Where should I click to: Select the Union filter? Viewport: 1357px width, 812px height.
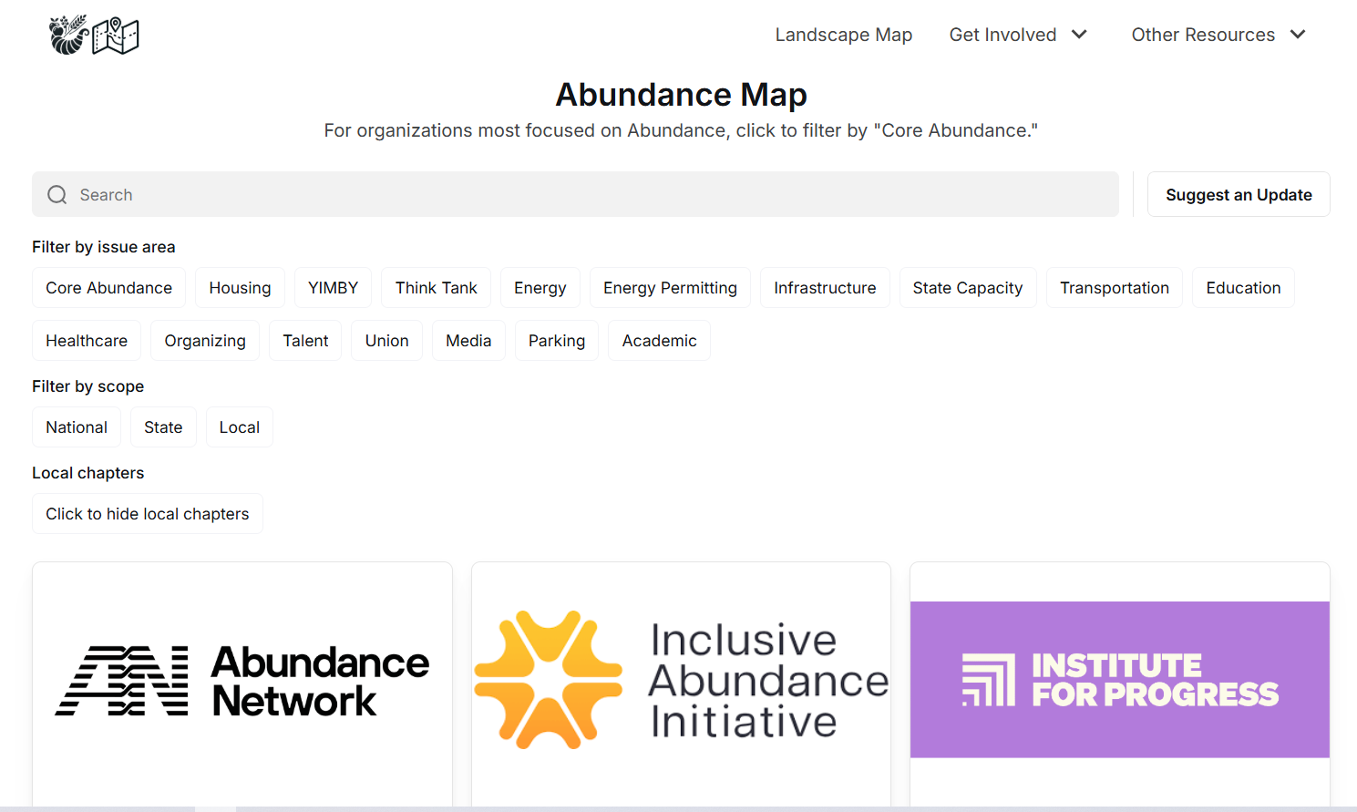386,341
